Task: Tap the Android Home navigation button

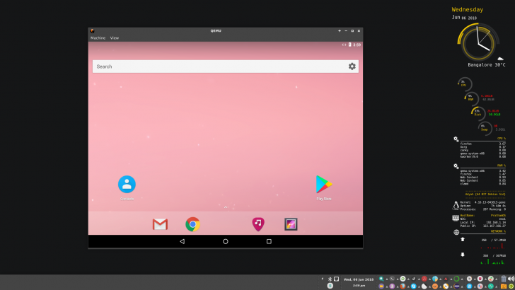Action: coord(225,241)
